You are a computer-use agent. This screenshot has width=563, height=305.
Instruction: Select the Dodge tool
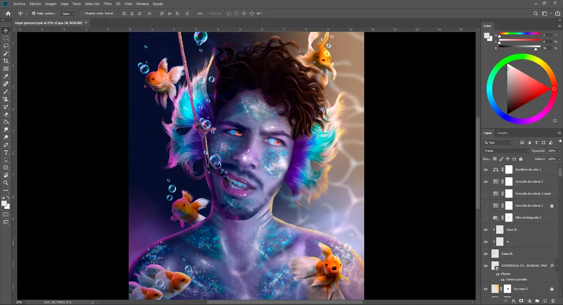[x=6, y=137]
